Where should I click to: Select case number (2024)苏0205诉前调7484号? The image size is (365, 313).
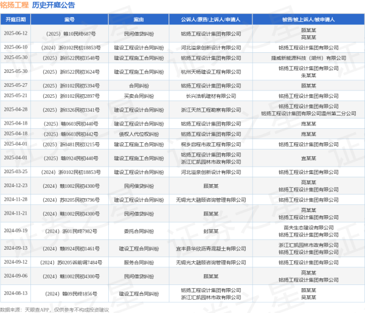[71, 263]
